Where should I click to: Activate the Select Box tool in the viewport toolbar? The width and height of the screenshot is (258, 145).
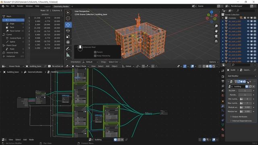pyautogui.click(x=68, y=12)
